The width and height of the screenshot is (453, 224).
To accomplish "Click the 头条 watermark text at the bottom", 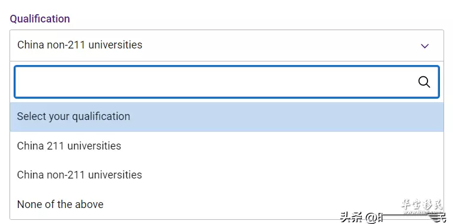I will pos(351,217).
